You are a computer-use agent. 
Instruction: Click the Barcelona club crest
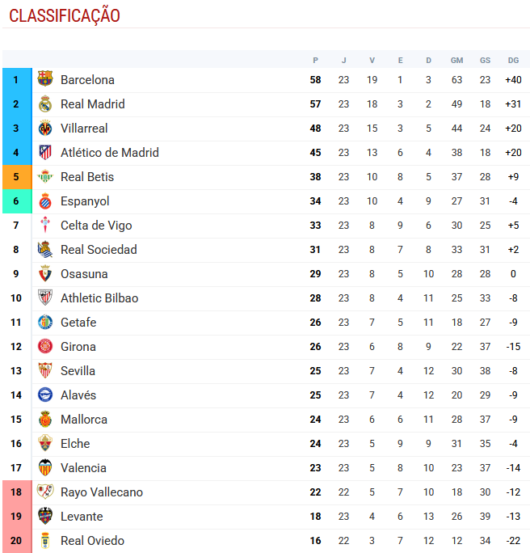[45, 79]
